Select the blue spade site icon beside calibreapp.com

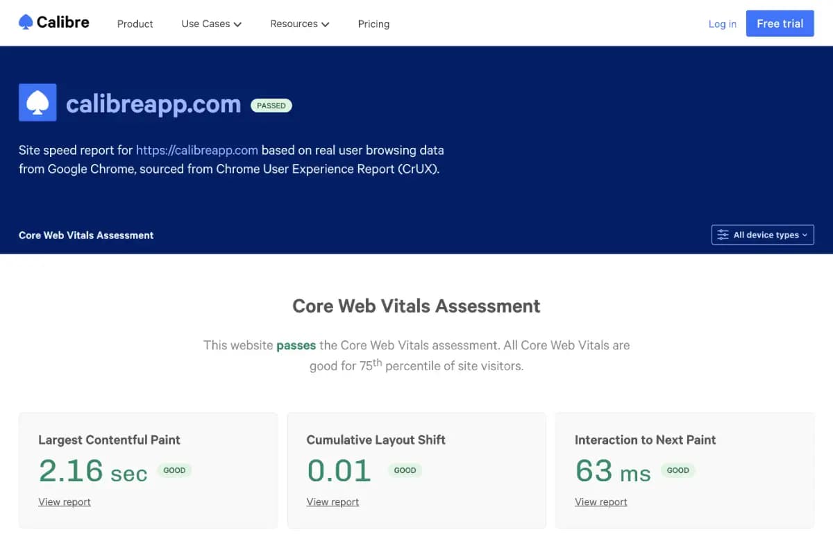tap(37, 102)
